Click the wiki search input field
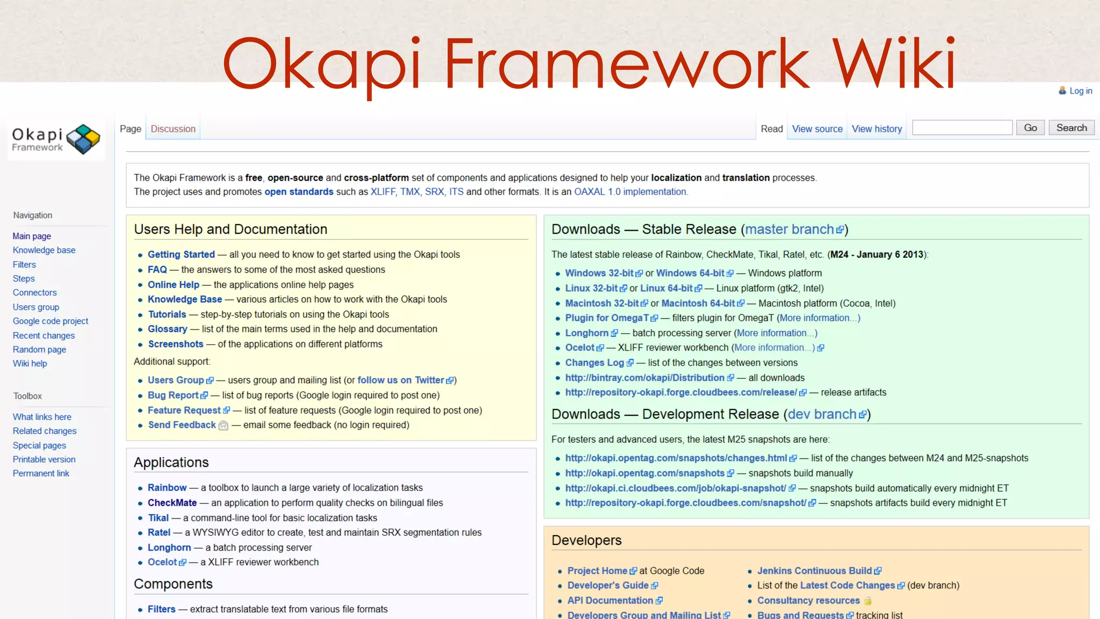The image size is (1100, 619). [962, 128]
